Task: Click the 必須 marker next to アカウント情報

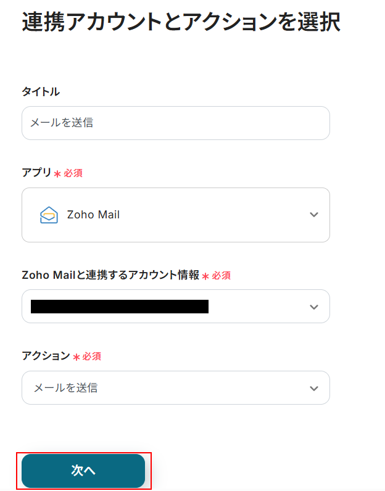Action: 221,276
